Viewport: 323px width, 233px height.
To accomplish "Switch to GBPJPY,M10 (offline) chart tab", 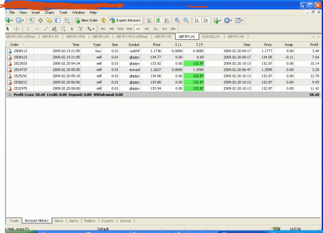I will coord(132,37).
